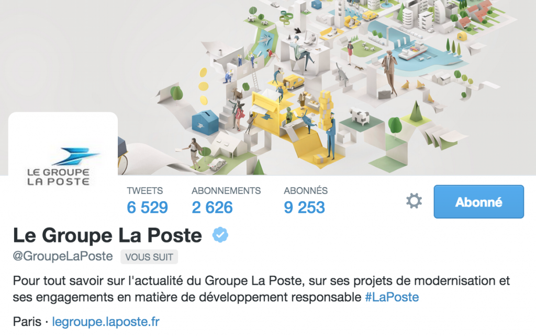Open the 2 626 subscriptions count
Viewport: 536px width, 336px height.
[213, 207]
